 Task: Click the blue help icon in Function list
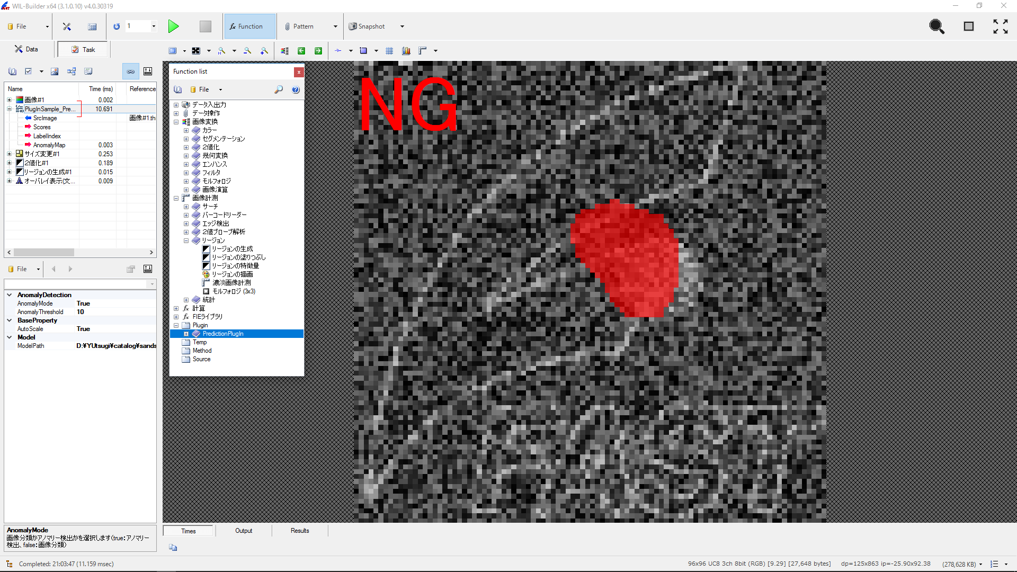pos(296,90)
